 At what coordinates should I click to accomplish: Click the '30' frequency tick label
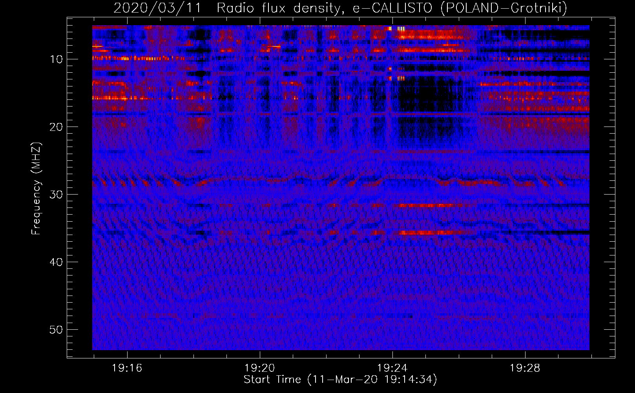coord(56,195)
